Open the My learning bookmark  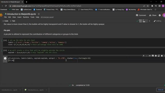click(131, 10)
